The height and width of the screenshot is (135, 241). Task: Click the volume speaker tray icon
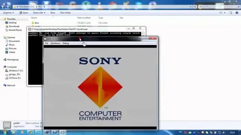(x=224, y=132)
